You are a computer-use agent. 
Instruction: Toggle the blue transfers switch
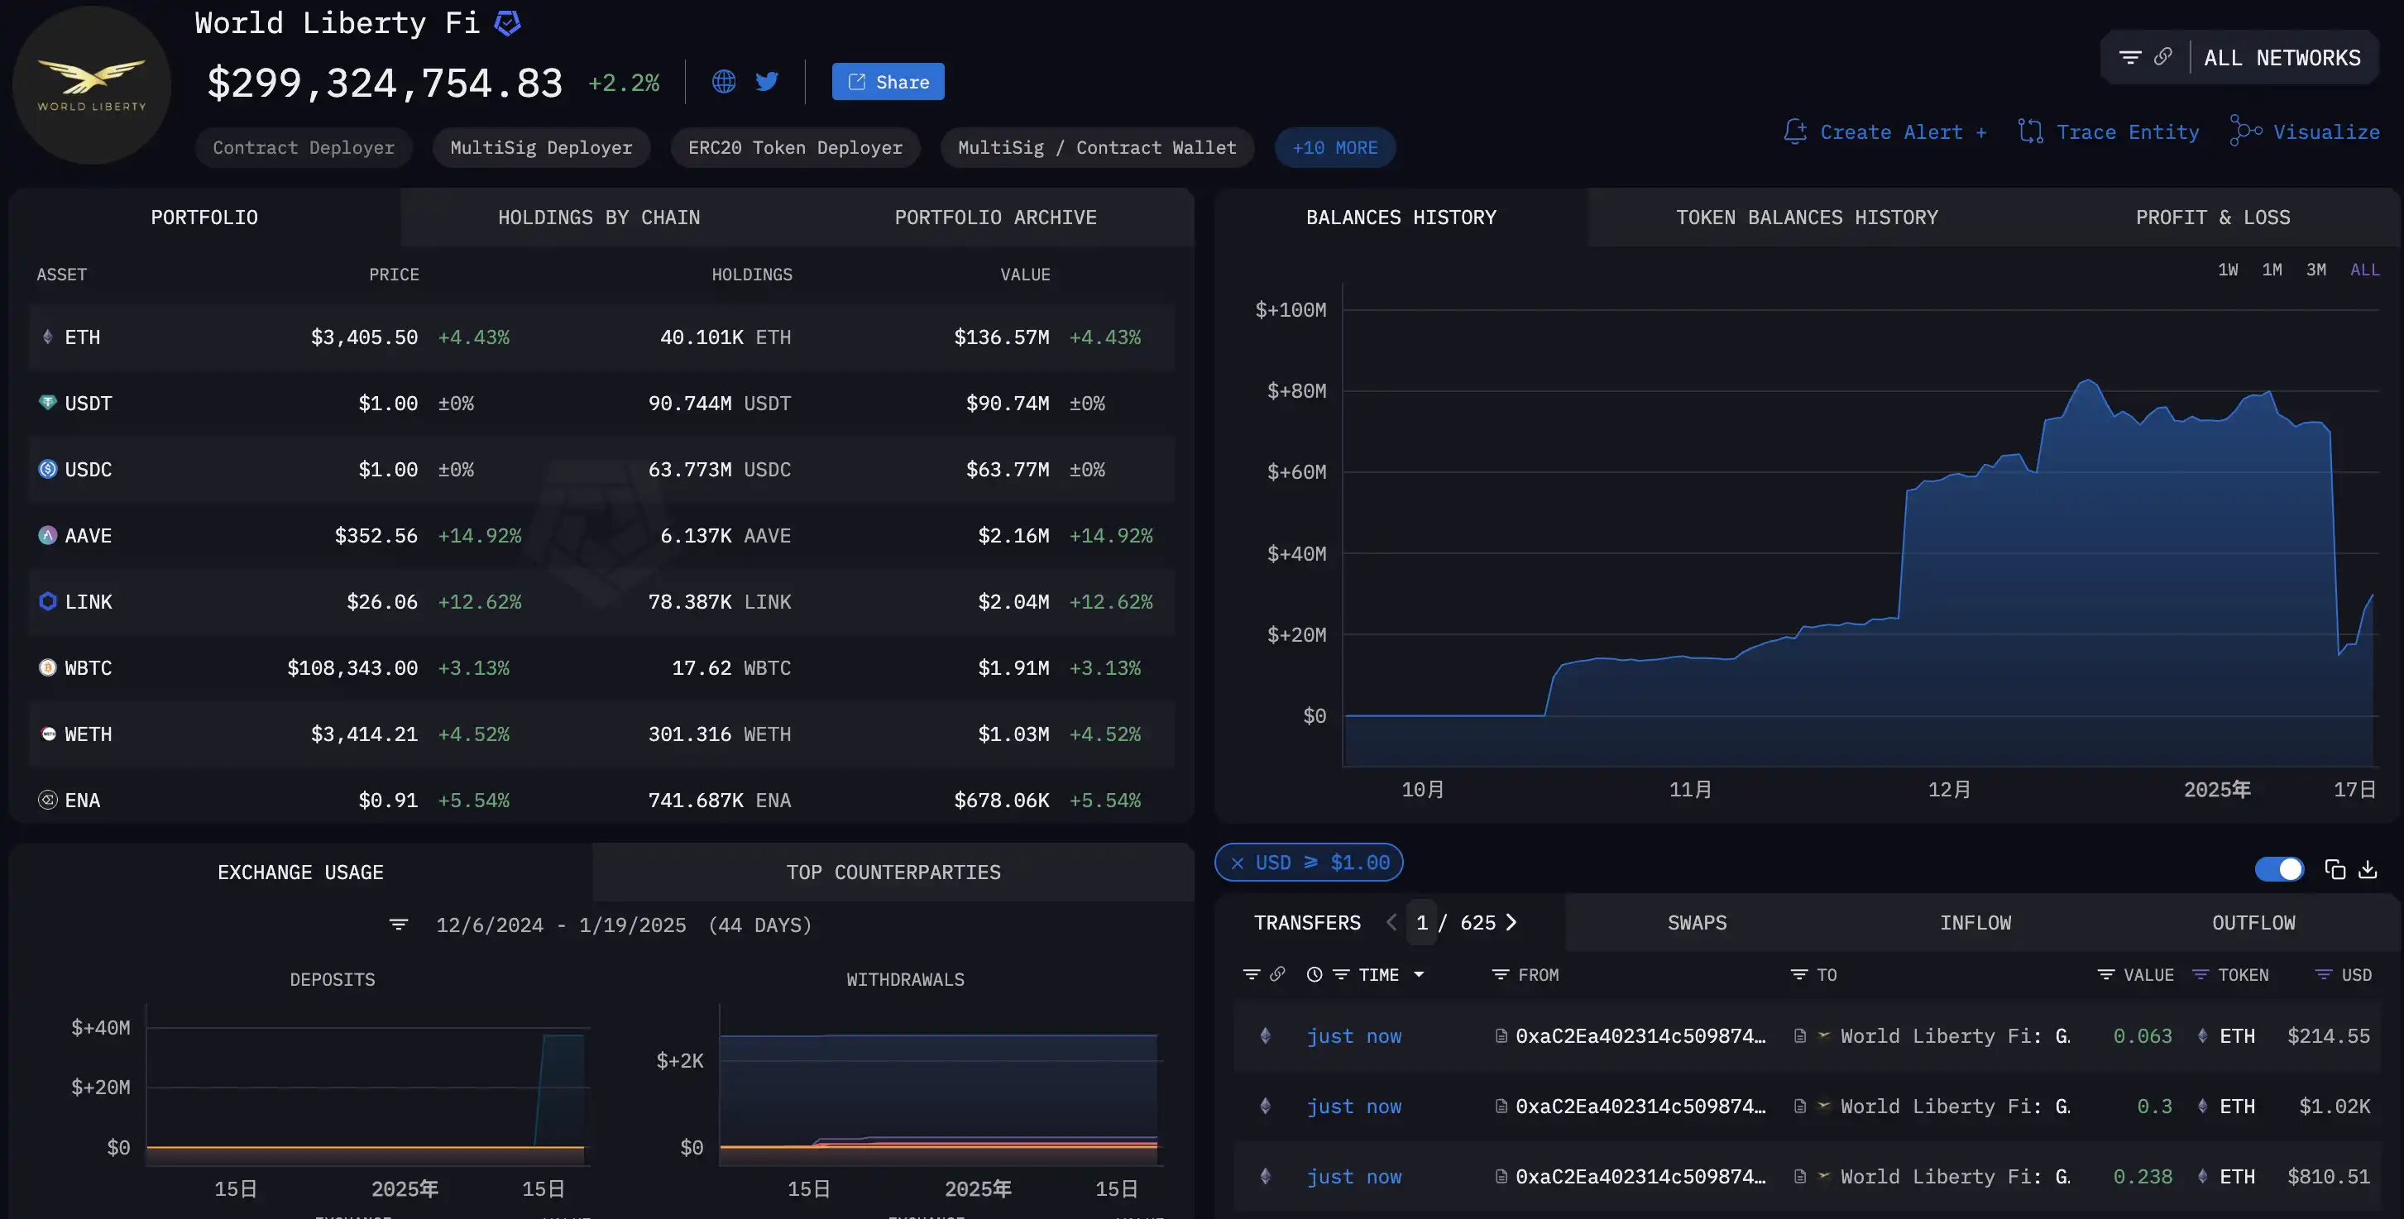coord(2278,869)
